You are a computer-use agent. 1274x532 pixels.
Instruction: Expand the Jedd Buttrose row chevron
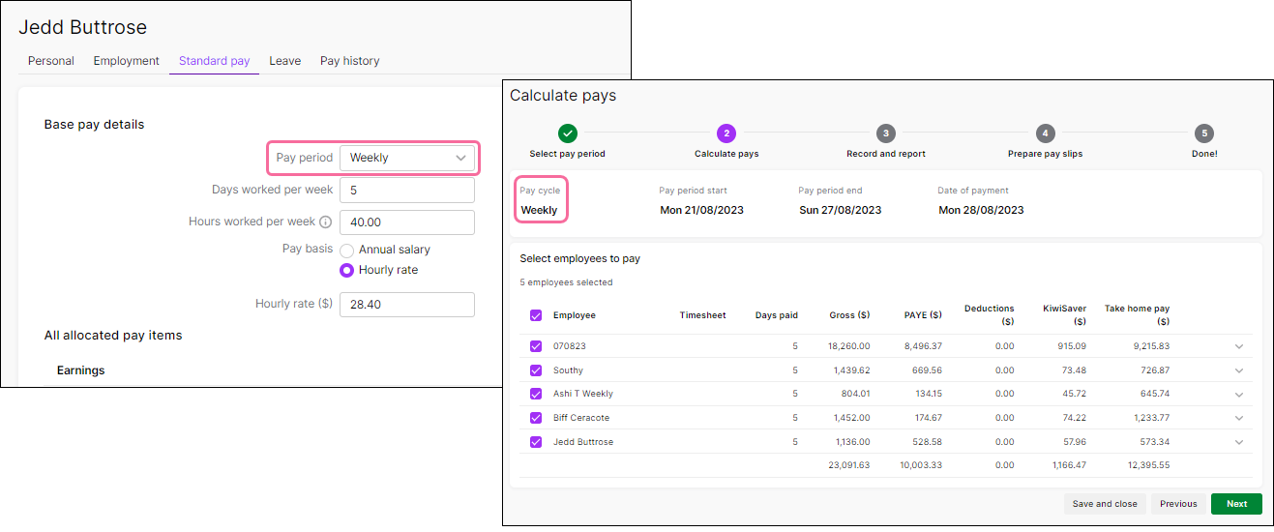click(x=1239, y=442)
